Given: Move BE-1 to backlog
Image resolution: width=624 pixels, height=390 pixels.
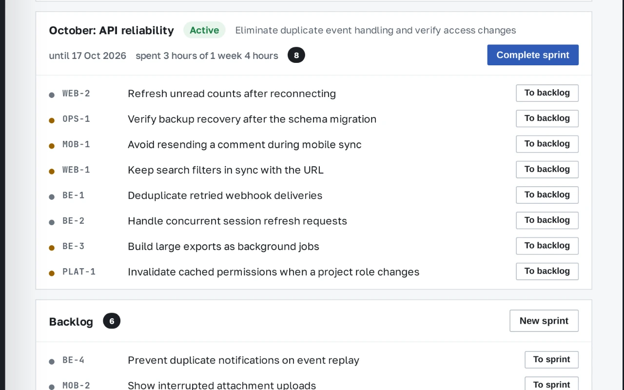Looking at the screenshot, I should [x=547, y=195].
